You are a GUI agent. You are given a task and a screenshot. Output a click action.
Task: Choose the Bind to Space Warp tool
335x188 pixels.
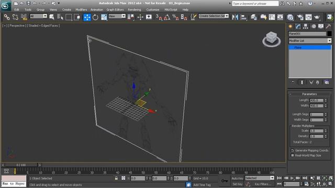point(24,17)
